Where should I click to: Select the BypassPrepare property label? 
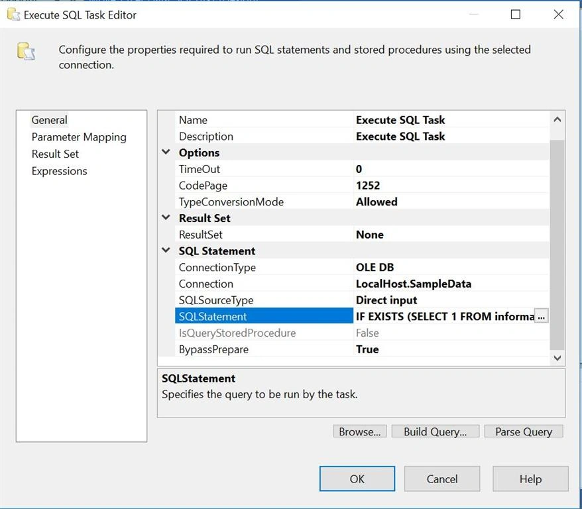tap(264, 349)
